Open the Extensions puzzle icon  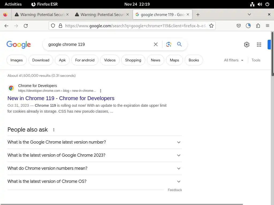258,26
